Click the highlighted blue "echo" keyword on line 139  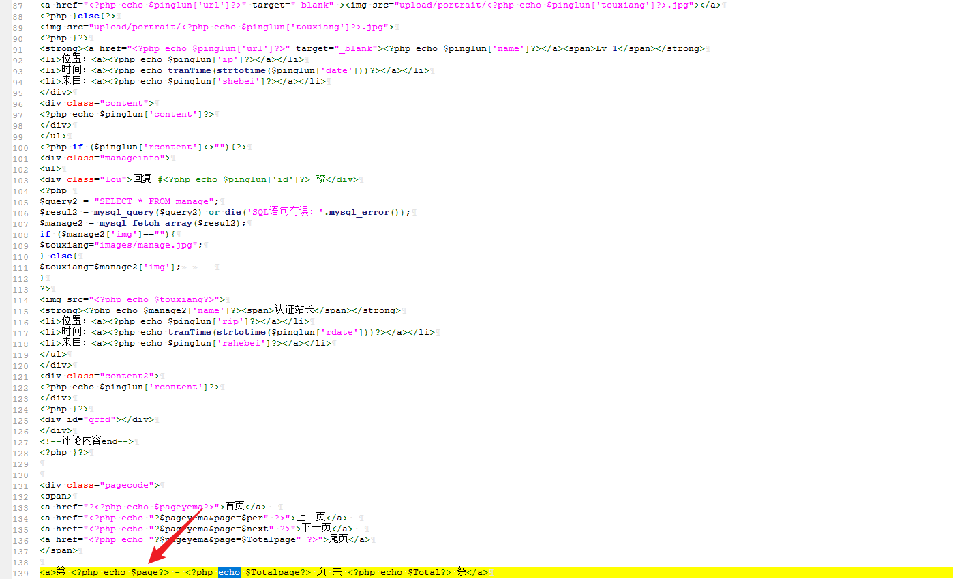228,572
